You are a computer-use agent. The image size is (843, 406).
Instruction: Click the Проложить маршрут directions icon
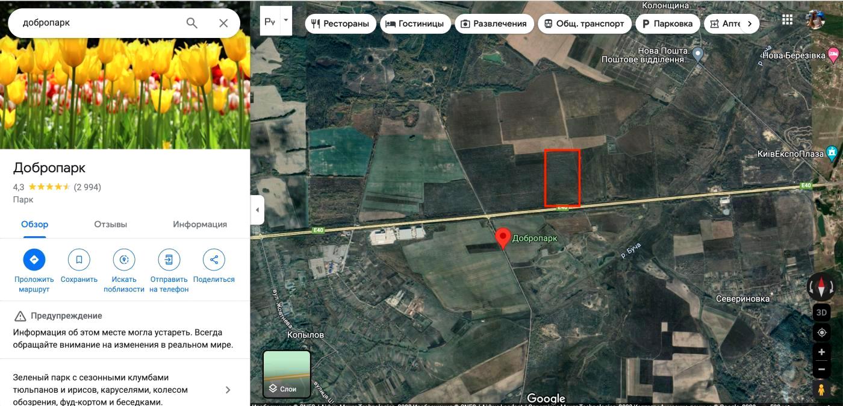coord(34,260)
